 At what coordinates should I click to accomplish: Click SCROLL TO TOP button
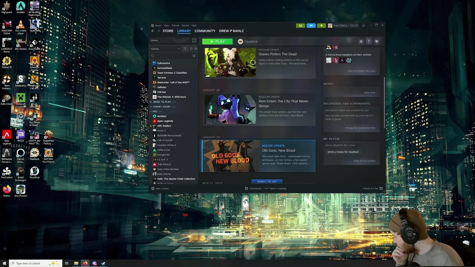267,181
